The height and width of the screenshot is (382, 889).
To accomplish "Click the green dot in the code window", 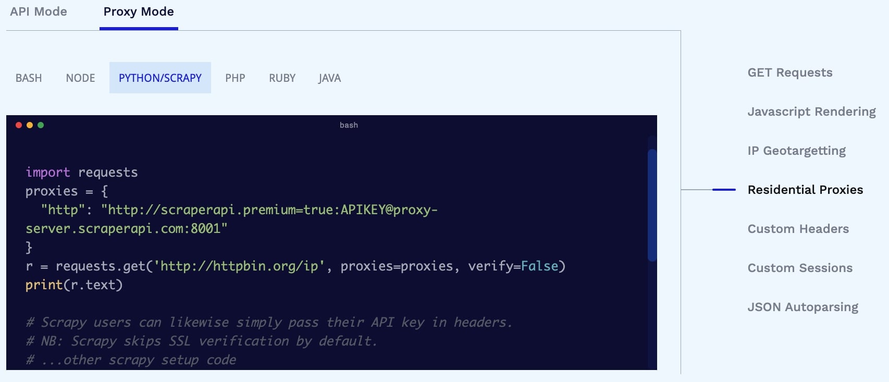I will [x=41, y=125].
